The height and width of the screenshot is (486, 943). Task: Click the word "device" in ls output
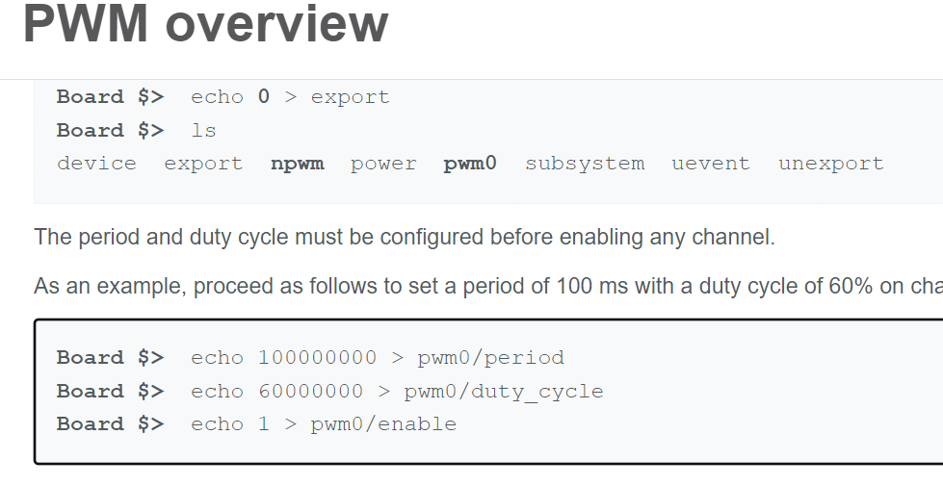[96, 164]
